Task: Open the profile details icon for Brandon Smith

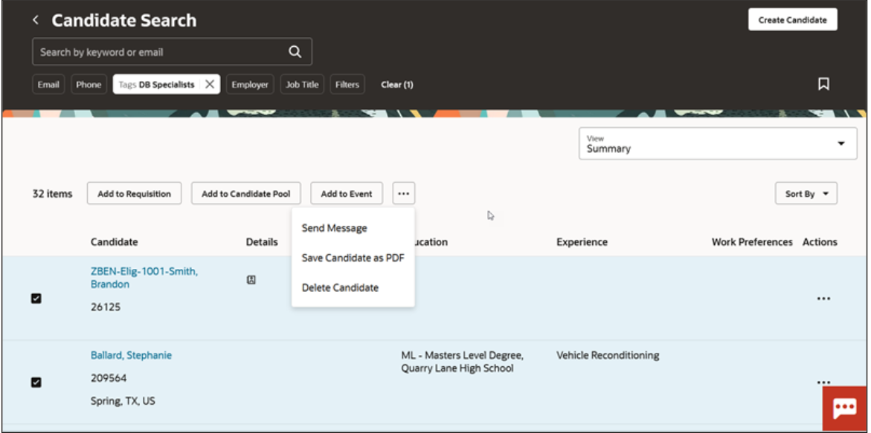Action: click(x=251, y=280)
